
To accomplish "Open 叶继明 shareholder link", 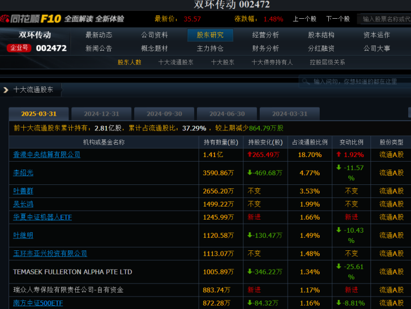I will tap(23, 236).
